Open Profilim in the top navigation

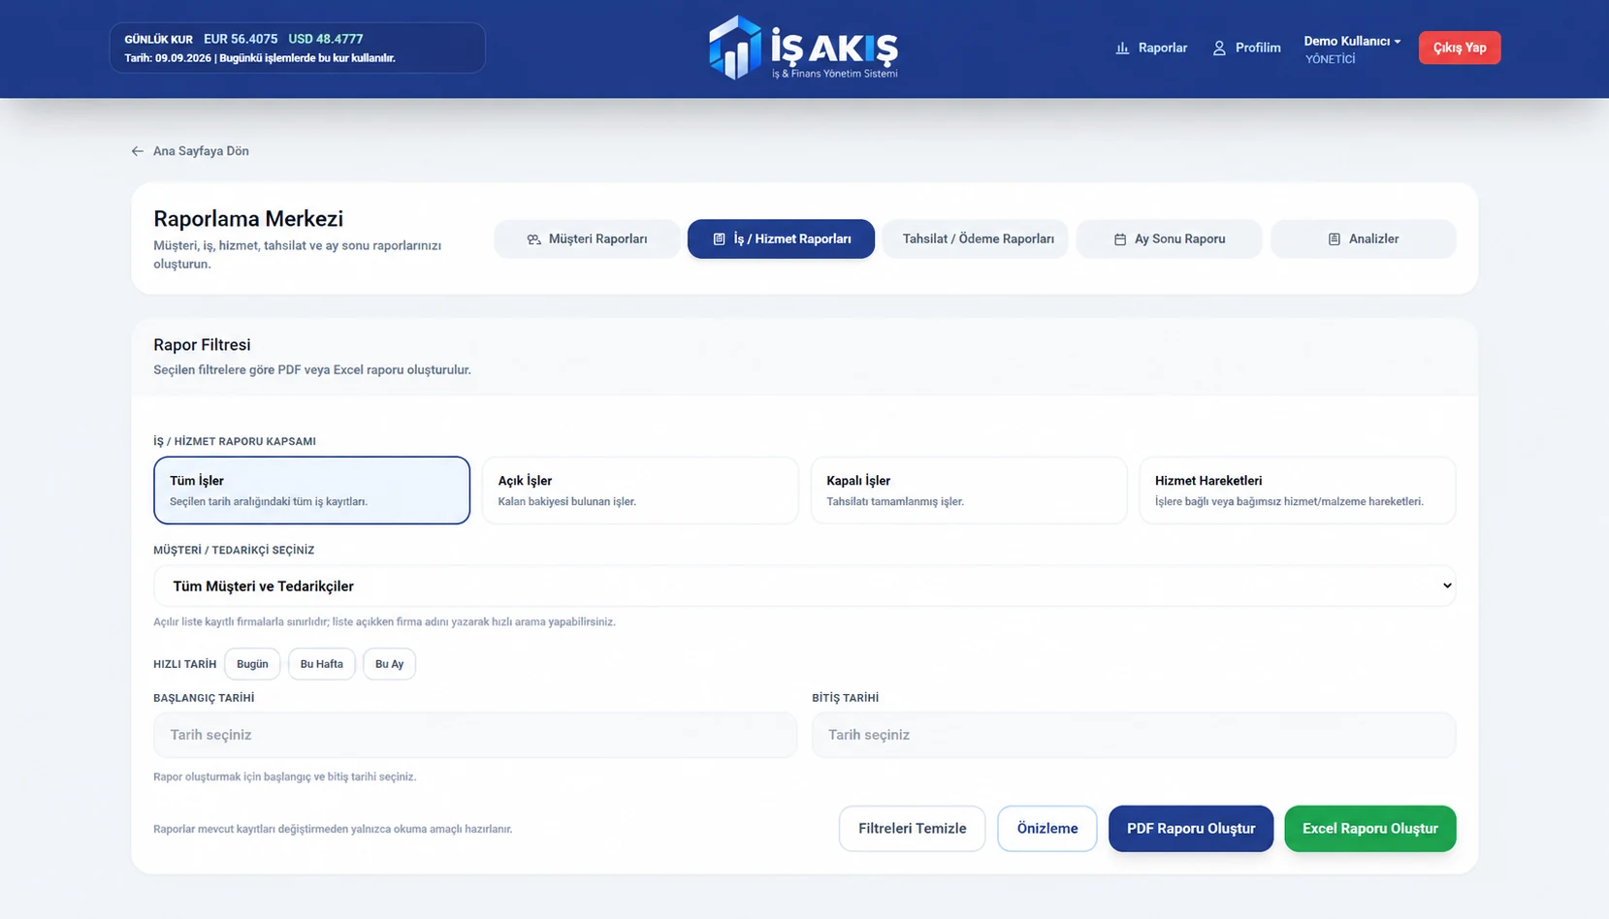coord(1246,48)
